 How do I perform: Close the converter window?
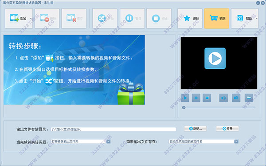[263, 3]
